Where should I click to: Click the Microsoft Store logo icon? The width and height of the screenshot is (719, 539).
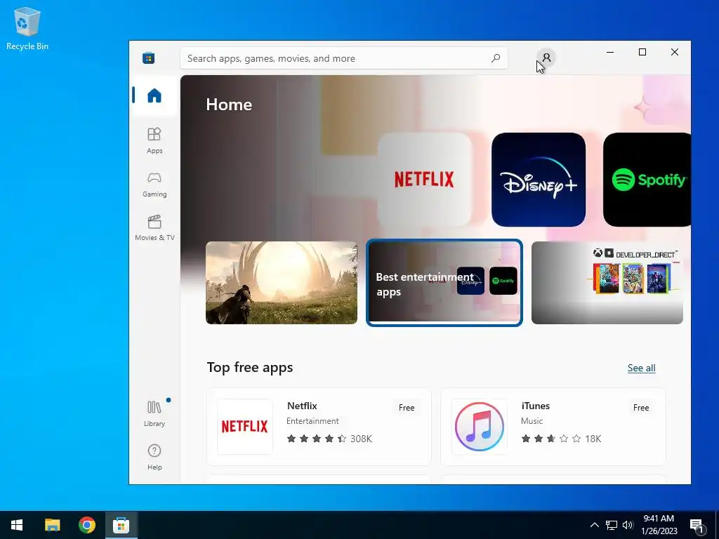click(148, 58)
